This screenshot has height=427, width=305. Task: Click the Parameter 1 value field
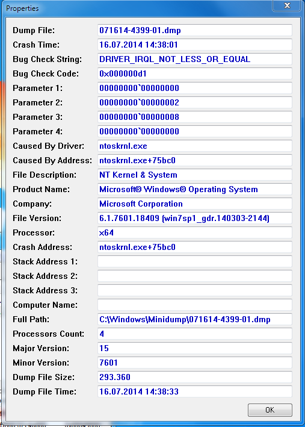coord(195,88)
